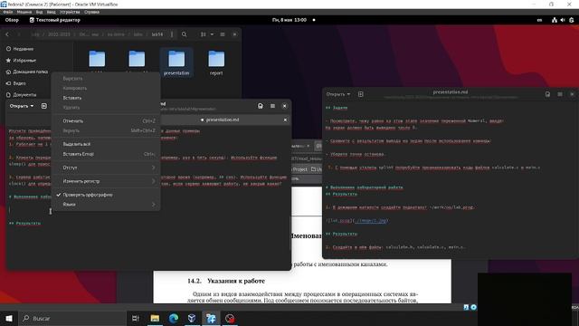Open the Открыть dropdown in right editor
This screenshot has width=579, height=326.
(x=337, y=94)
